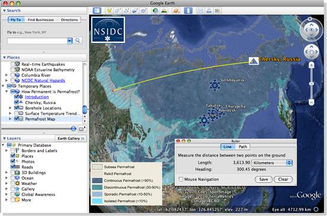
Task: Enable the Surface Temperature Trend checkbox
Action: tap(17, 113)
